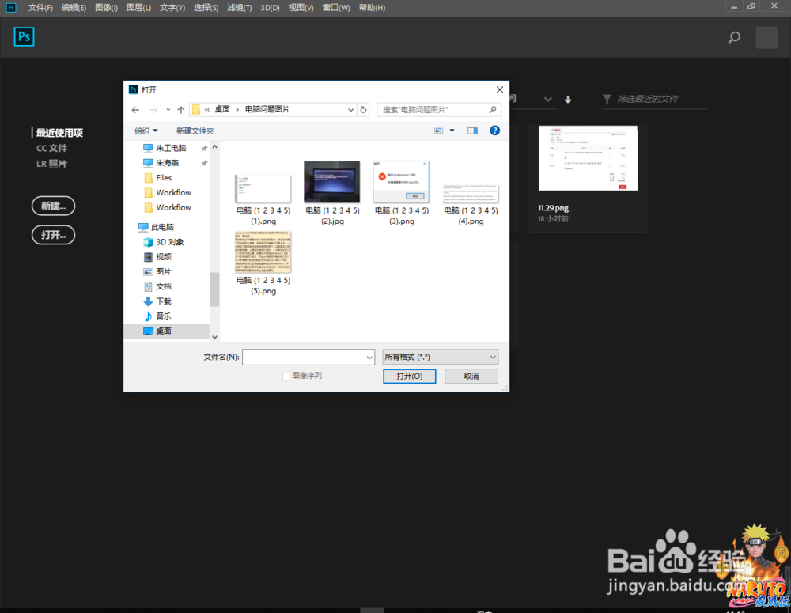Select file 电脑 (1 2 3 4 5) (5).png
The image size is (791, 613).
coord(263,263)
